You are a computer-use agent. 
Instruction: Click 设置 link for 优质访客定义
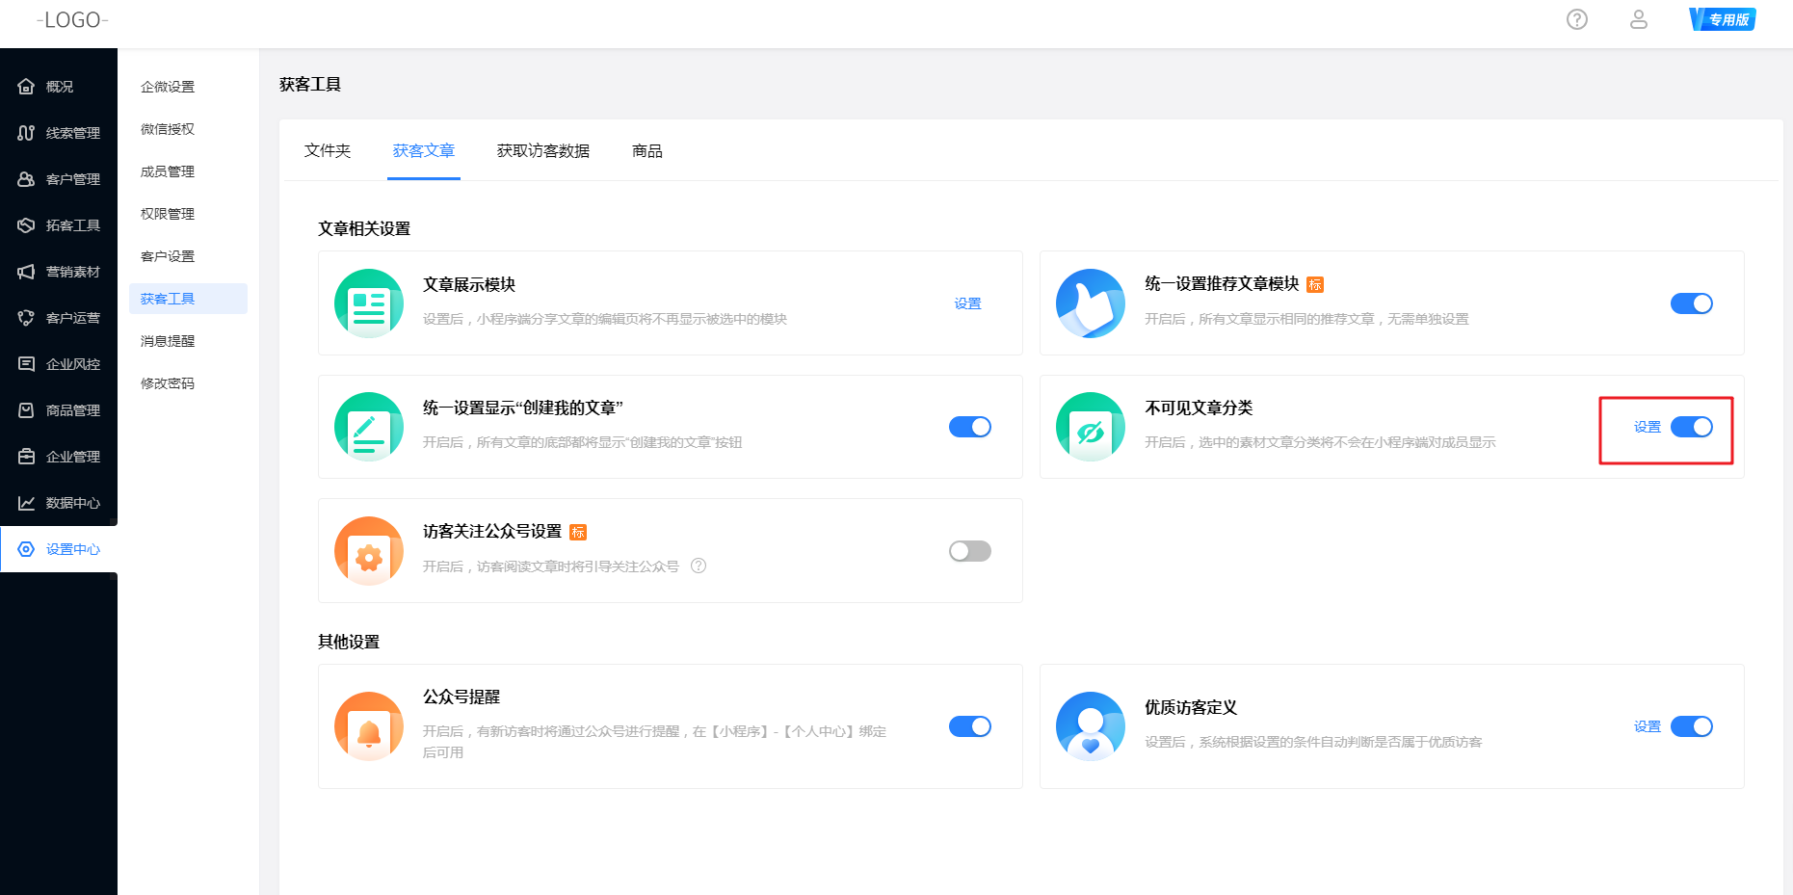click(1647, 726)
